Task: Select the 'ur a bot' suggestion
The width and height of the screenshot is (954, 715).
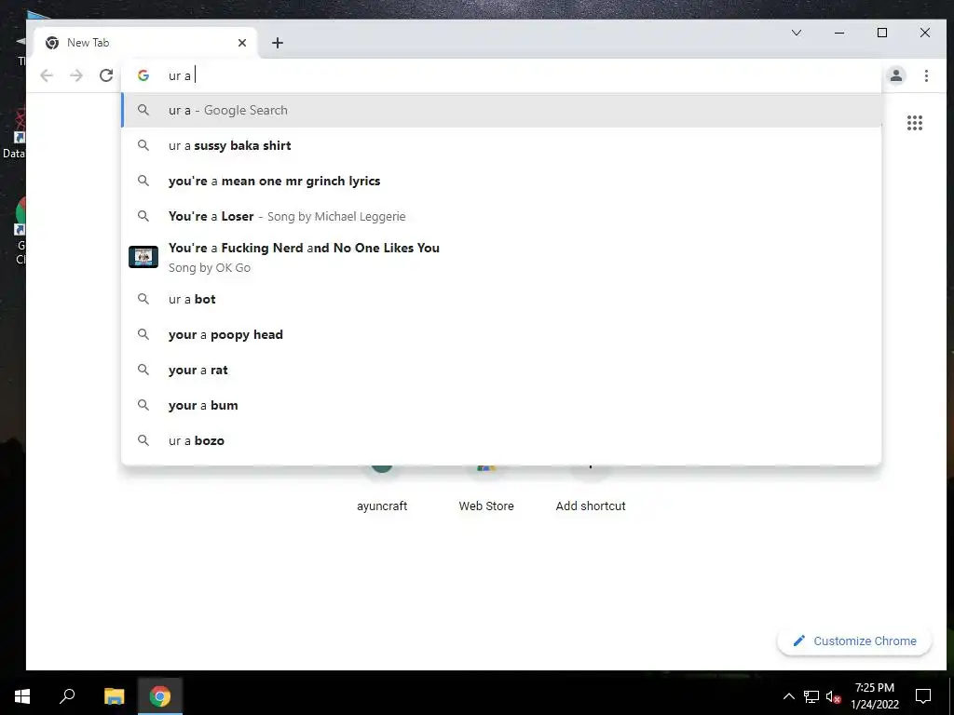Action: coord(501,299)
